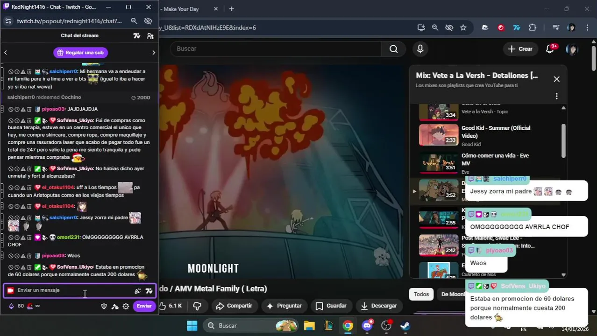Open new tab with plus button
597x336 pixels.
click(x=231, y=8)
